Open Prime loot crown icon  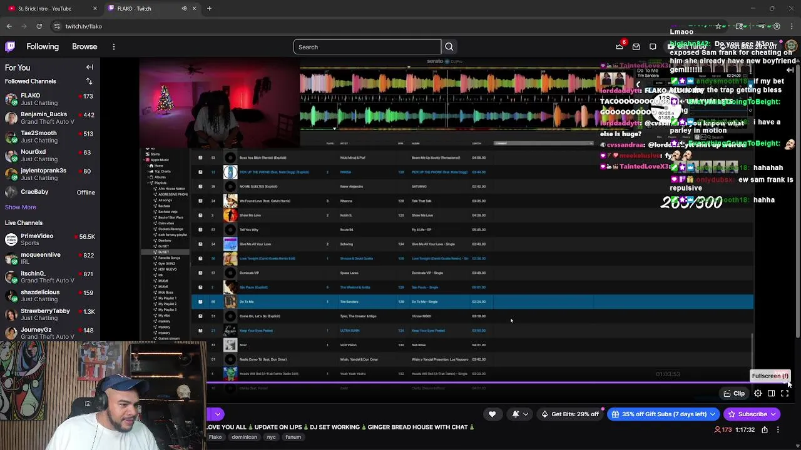620,47
